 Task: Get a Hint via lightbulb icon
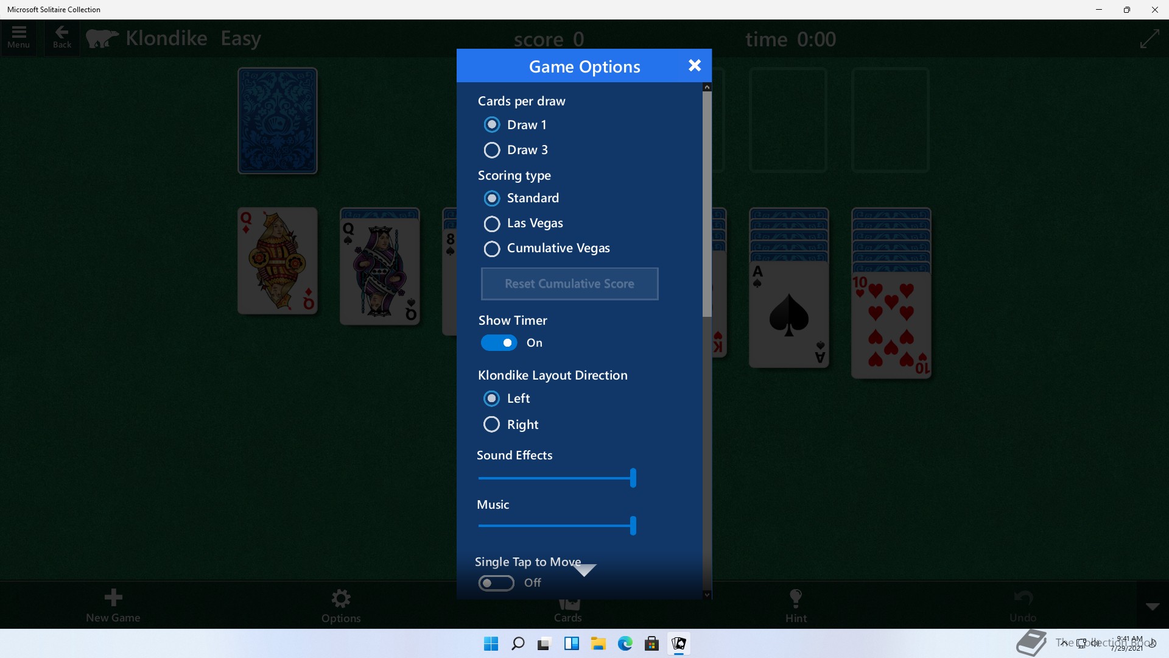click(x=796, y=606)
